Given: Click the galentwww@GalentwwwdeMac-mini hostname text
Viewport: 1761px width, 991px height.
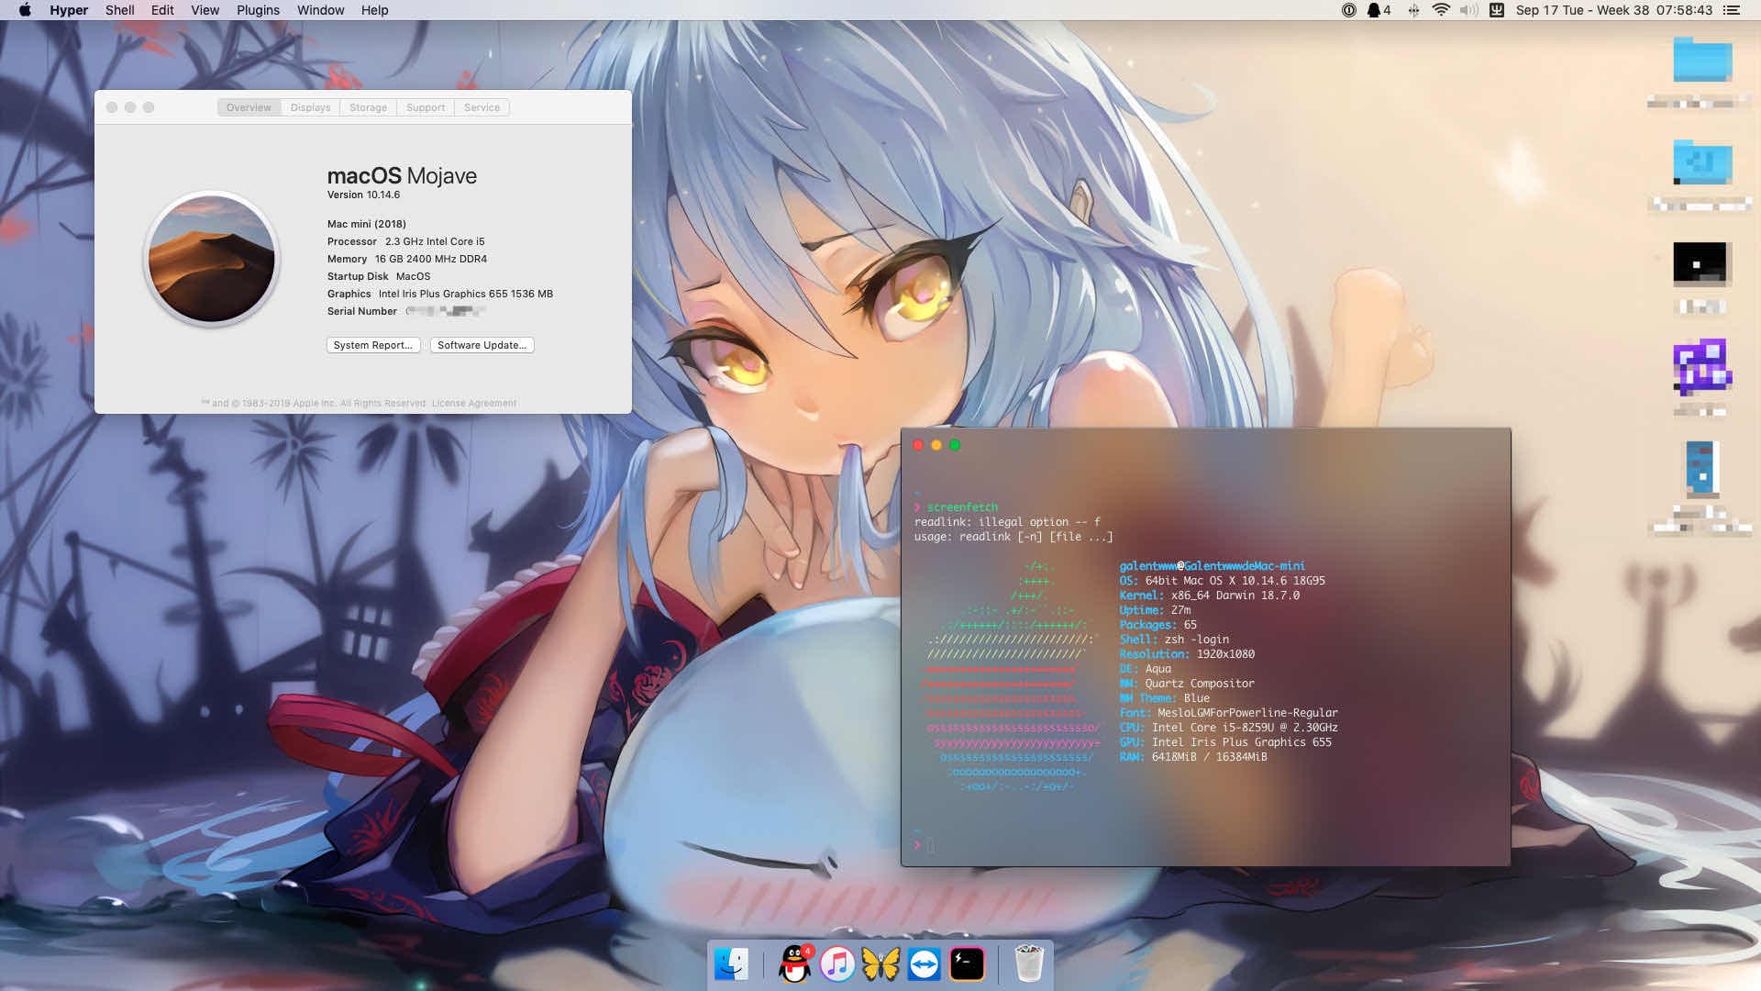Looking at the screenshot, I should 1212,566.
